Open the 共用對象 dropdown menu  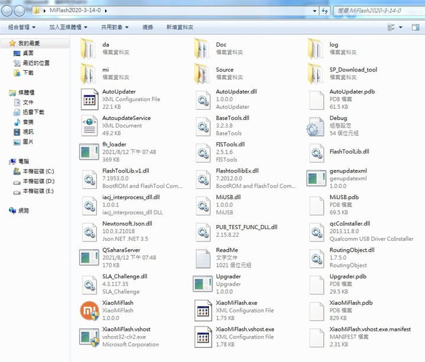tap(115, 27)
